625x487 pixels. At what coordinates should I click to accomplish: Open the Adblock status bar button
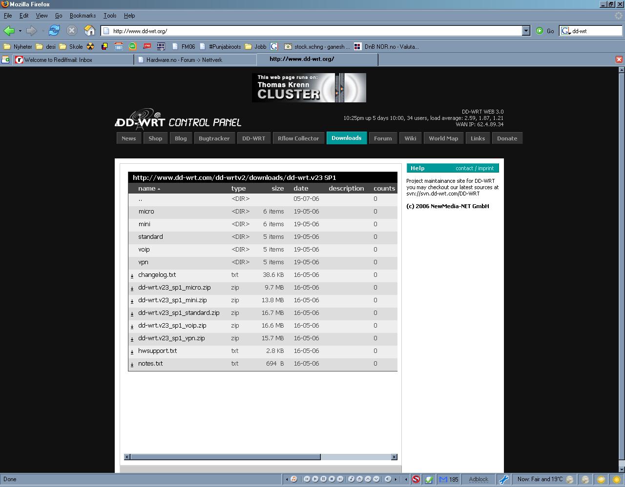pyautogui.click(x=478, y=479)
